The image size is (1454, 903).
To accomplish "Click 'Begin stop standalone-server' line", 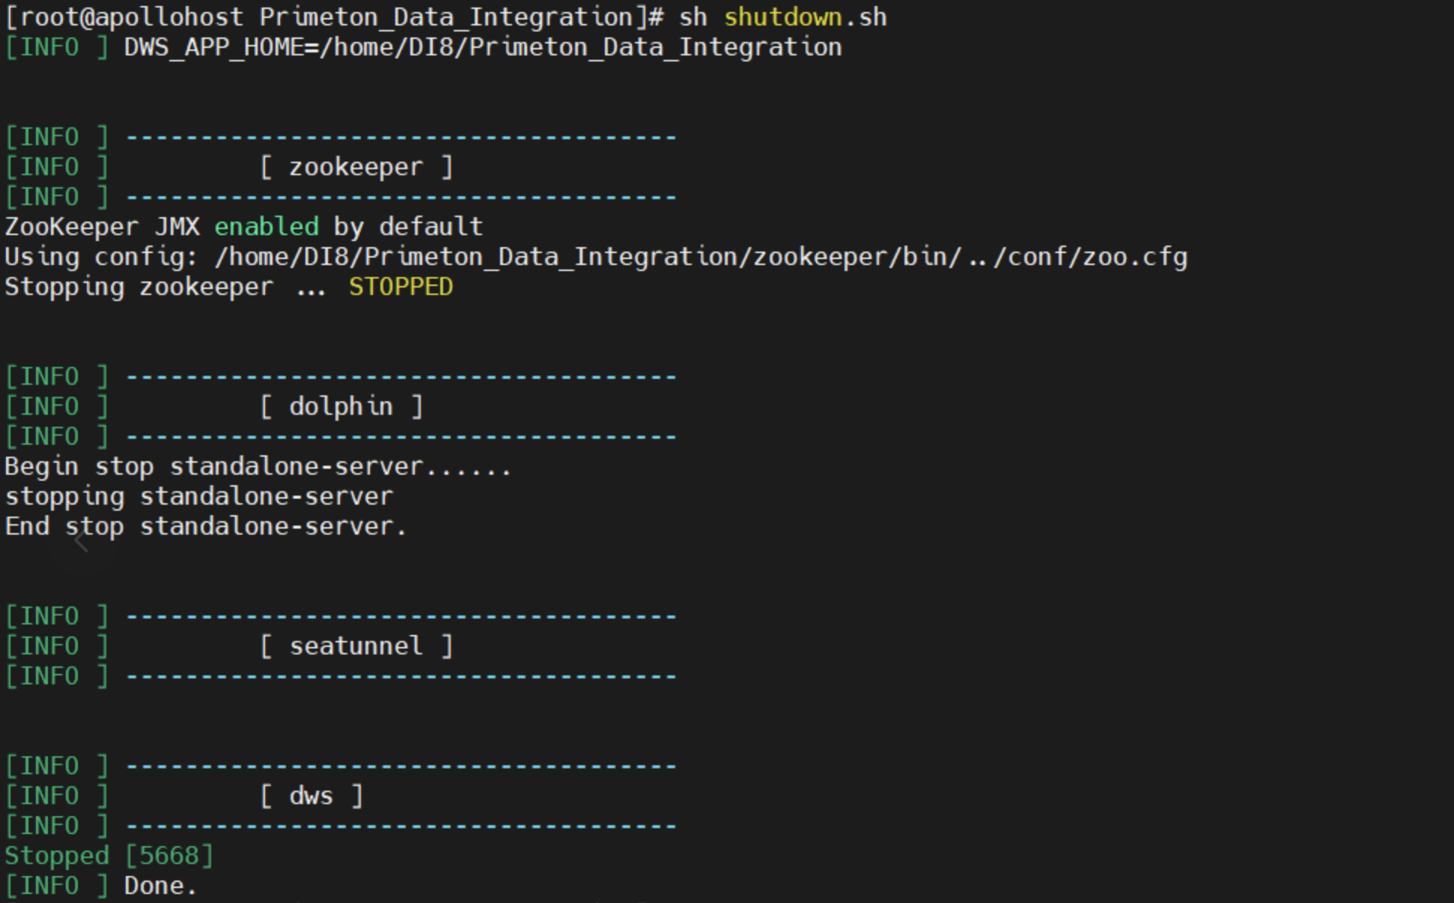I will click(258, 466).
